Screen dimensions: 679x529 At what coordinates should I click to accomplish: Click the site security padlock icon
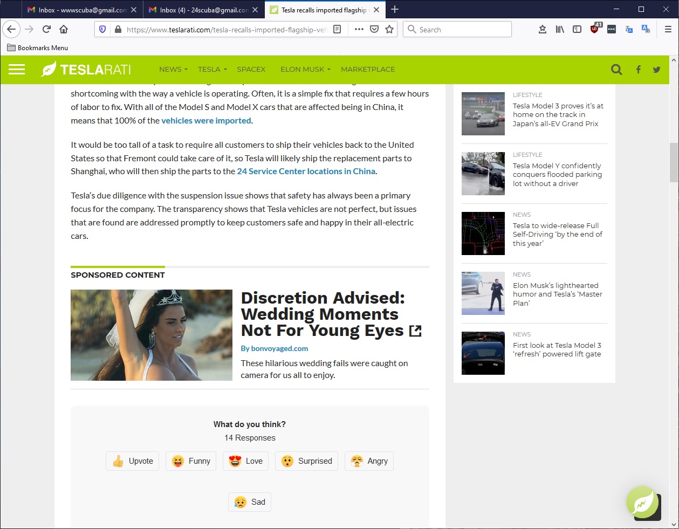118,29
